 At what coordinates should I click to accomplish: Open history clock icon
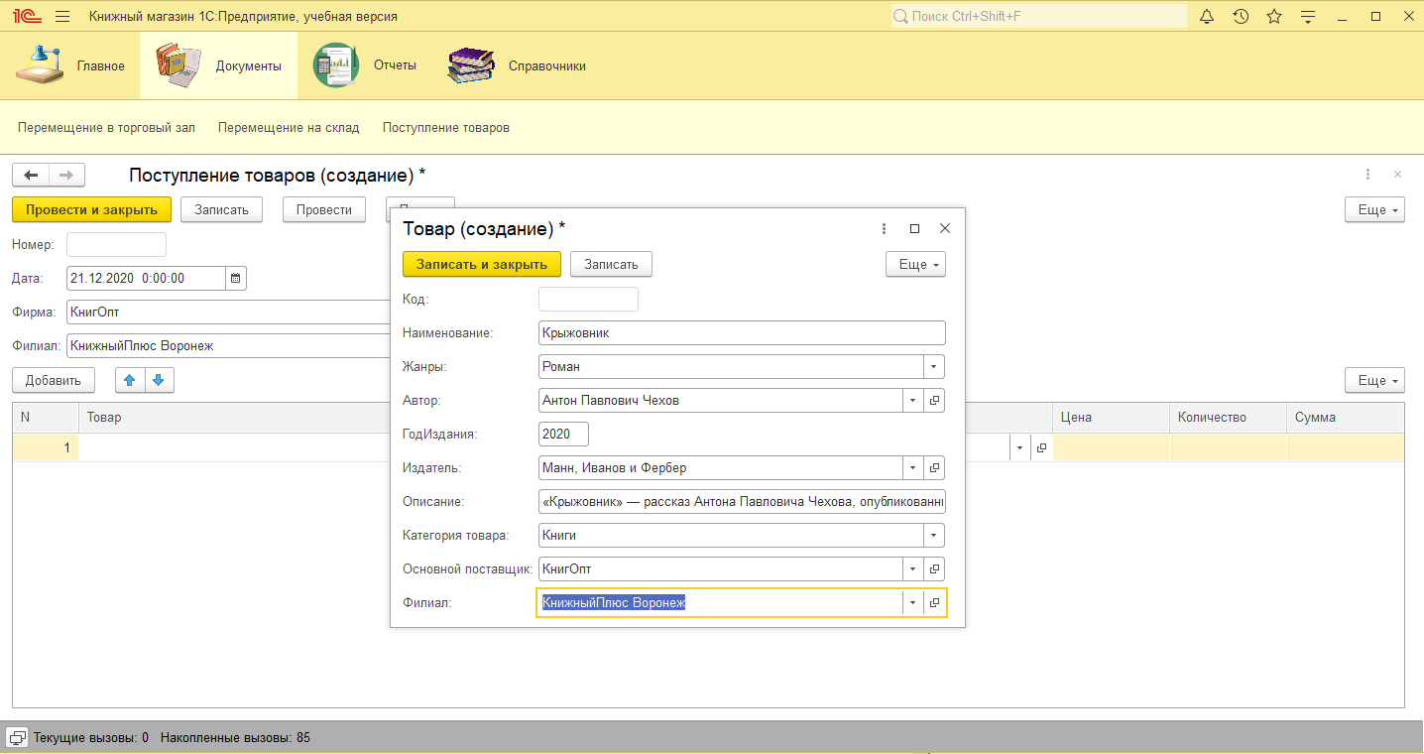(1241, 17)
